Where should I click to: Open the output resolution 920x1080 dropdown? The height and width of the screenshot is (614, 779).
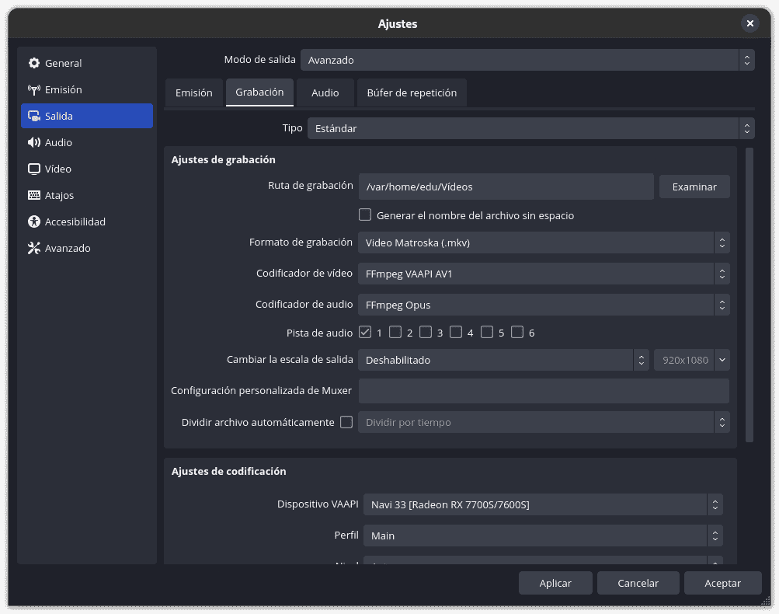coord(692,360)
